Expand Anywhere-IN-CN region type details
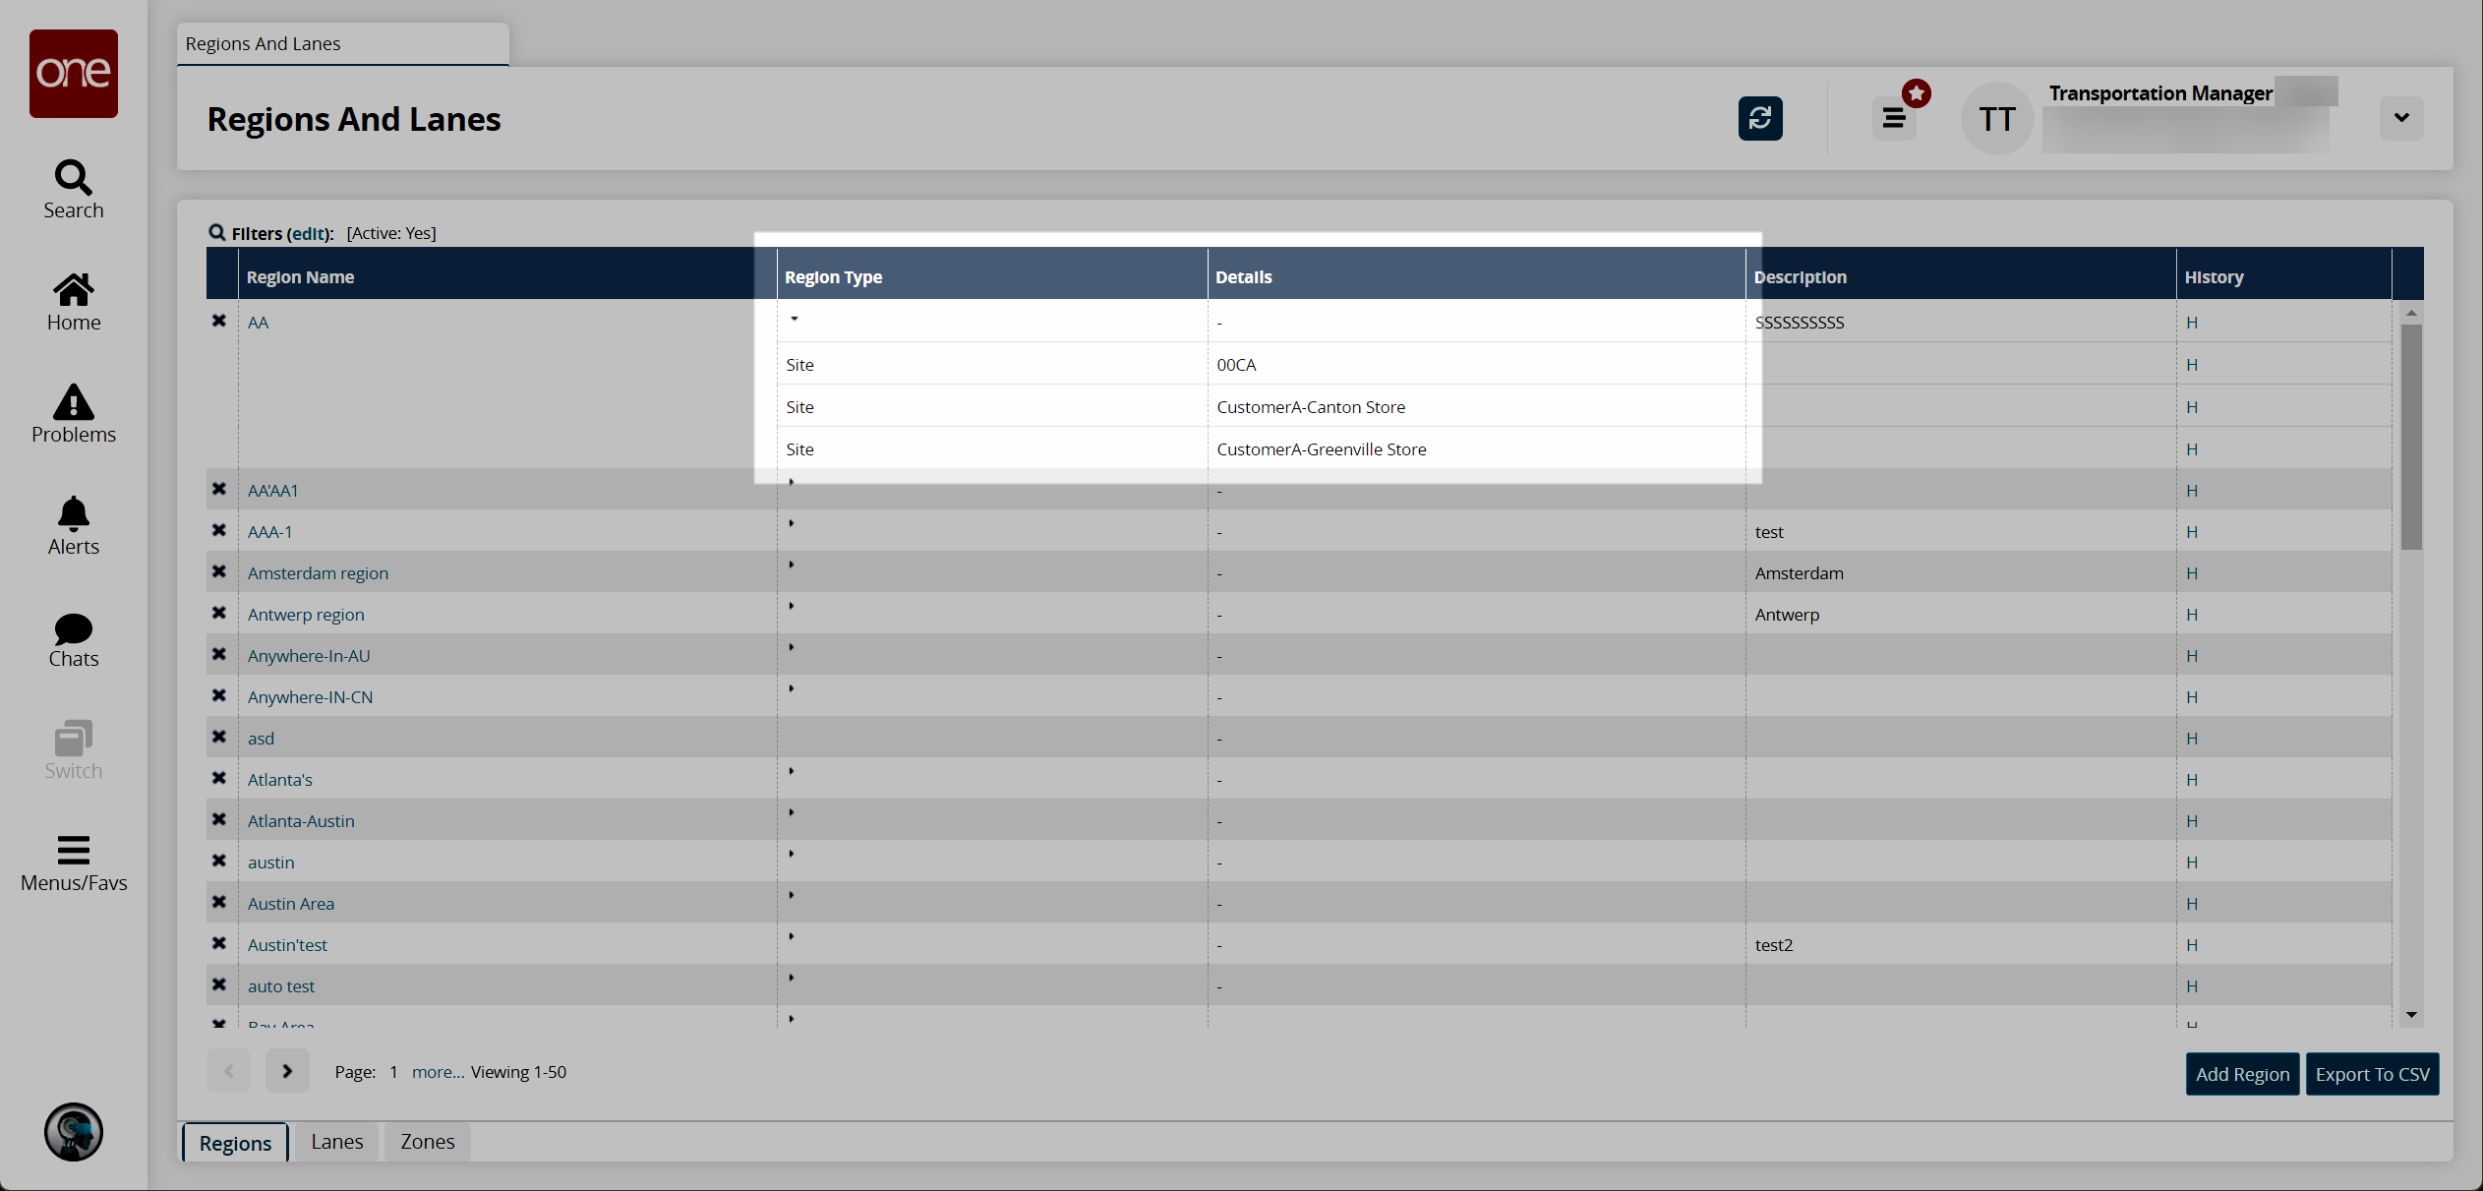 791,688
